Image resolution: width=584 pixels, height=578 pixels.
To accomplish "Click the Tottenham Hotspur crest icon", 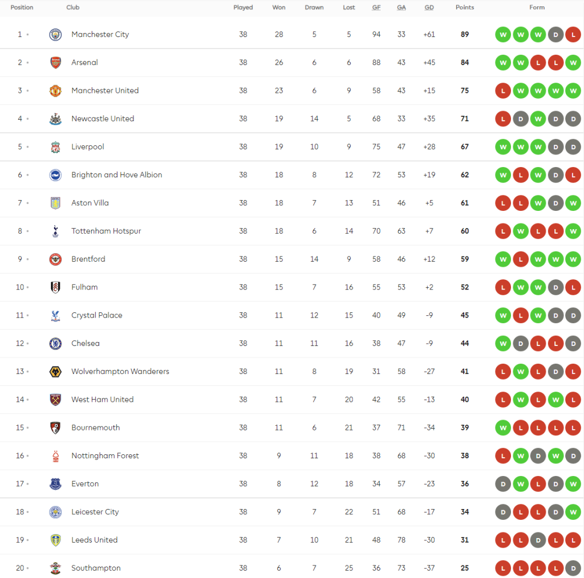I will (55, 231).
